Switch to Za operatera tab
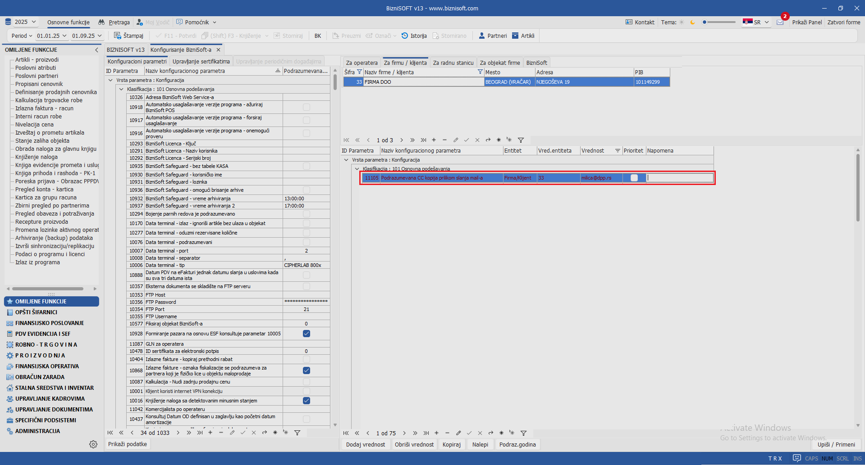865x465 pixels. [362, 63]
